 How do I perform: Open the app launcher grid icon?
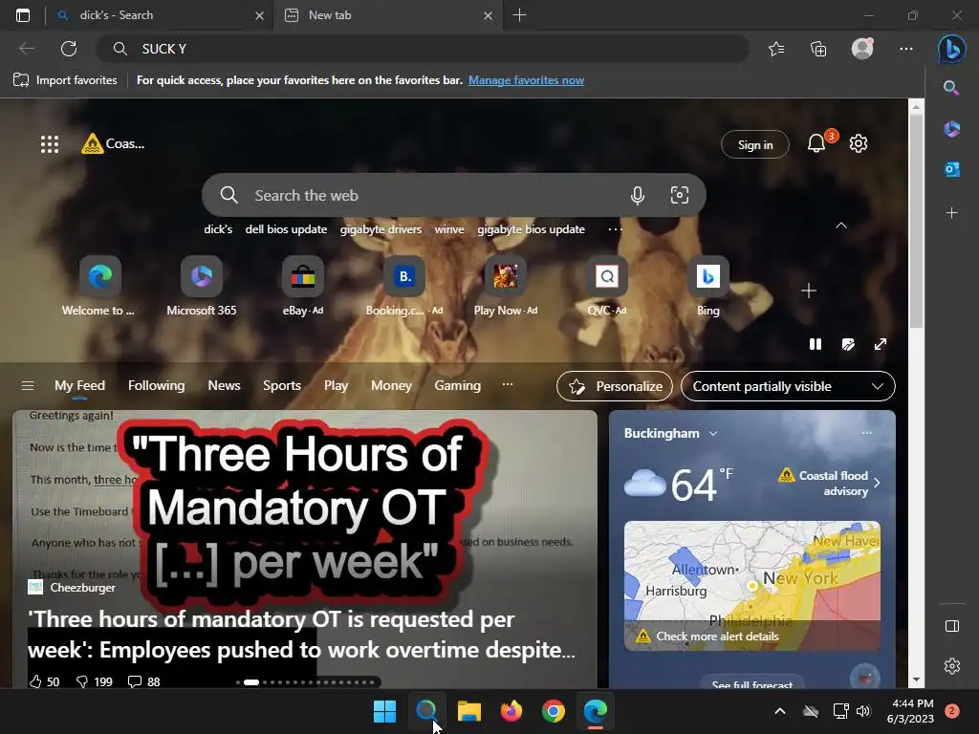[x=50, y=144]
